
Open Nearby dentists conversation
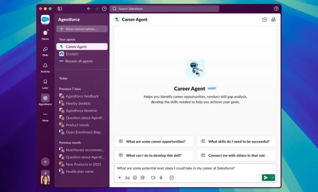pos(82,103)
